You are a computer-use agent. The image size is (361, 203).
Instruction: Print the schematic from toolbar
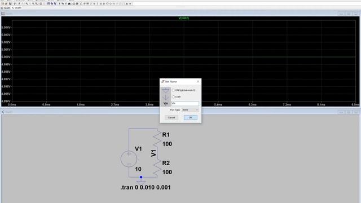pyautogui.click(x=77, y=4)
